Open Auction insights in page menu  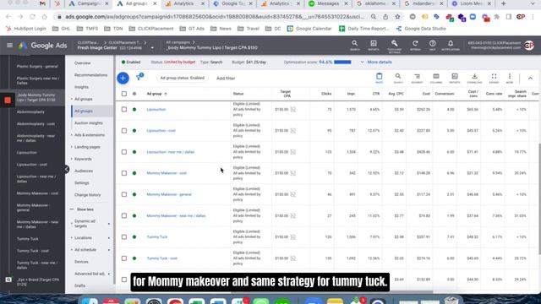(88, 123)
